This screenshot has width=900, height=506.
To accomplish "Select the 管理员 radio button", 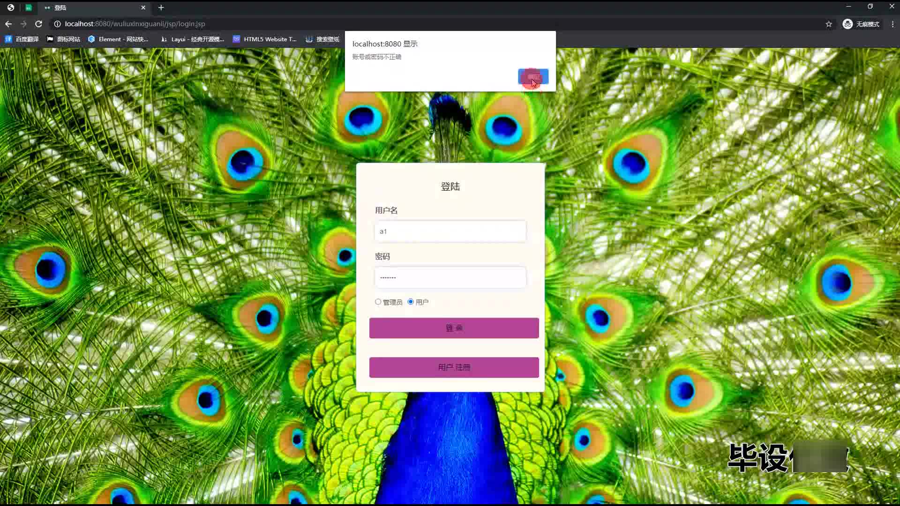I will [x=378, y=302].
